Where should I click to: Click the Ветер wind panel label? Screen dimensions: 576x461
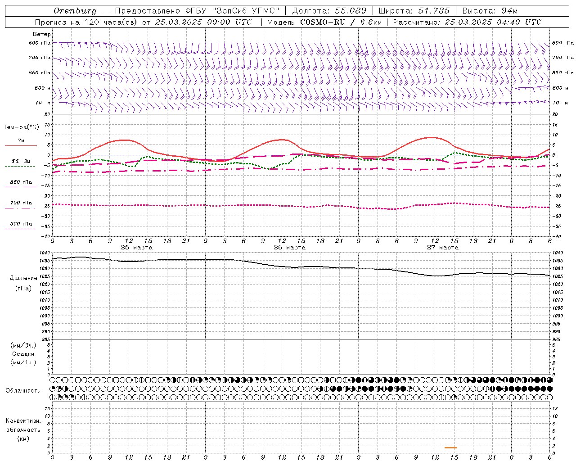[x=42, y=34]
